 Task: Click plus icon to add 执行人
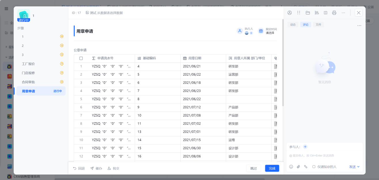click(251, 33)
